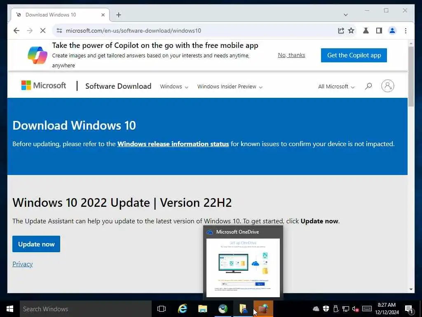
Task: Sign in with the account icon
Action: tap(387, 86)
